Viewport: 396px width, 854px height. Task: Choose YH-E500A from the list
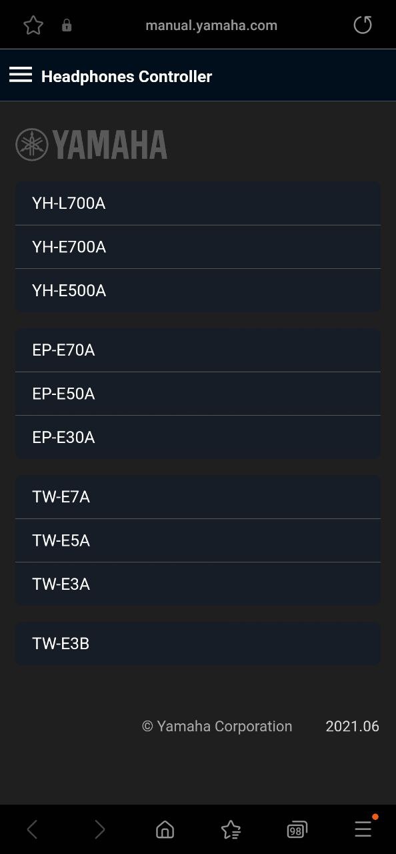point(198,290)
